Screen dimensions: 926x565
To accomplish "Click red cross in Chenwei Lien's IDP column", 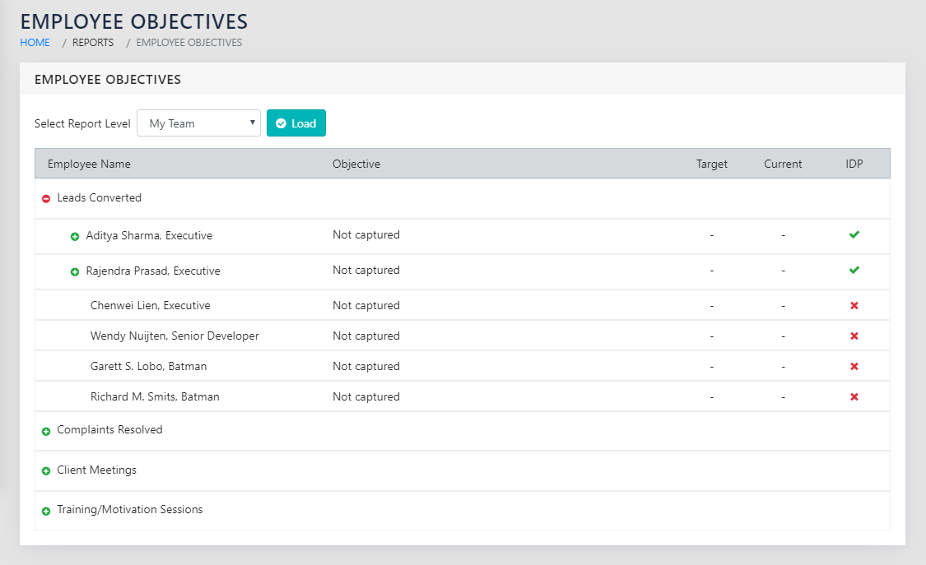I will point(854,306).
